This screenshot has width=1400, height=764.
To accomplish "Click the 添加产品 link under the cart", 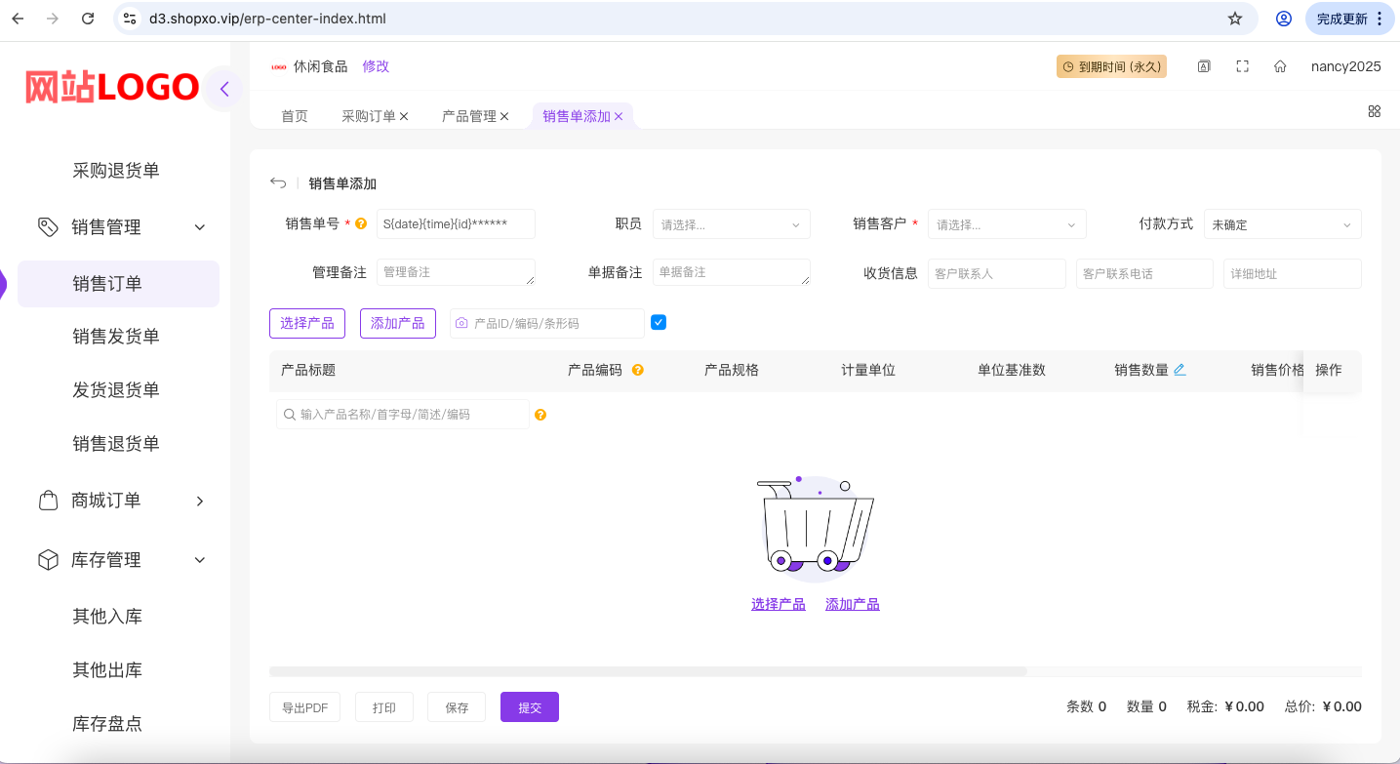I will tap(853, 605).
